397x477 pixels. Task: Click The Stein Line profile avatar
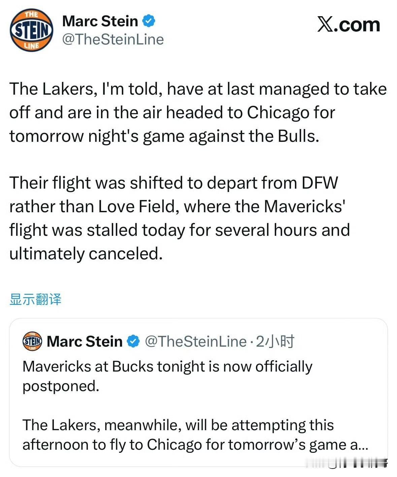[31, 30]
